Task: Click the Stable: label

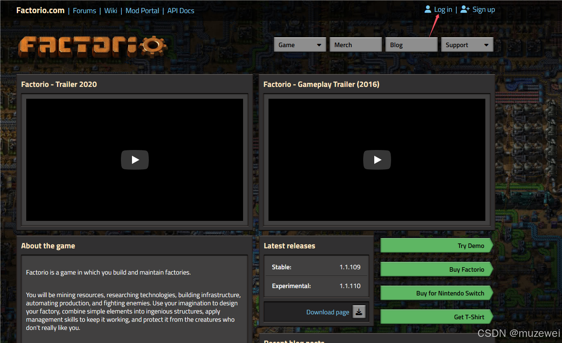Action: (282, 267)
